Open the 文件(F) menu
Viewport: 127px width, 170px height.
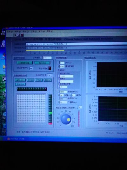pos(10,32)
